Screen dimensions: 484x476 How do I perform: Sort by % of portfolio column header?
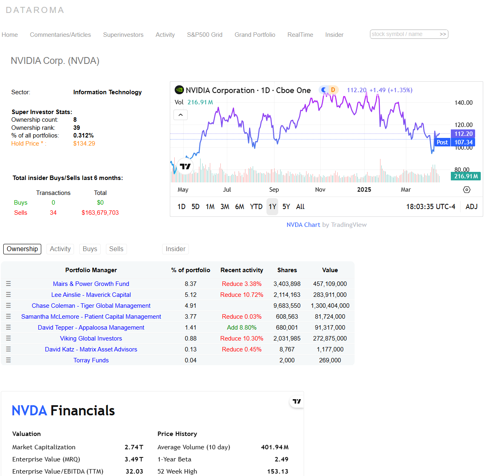[x=191, y=270]
